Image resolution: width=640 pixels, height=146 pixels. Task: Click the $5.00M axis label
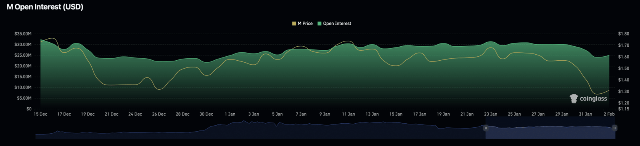pyautogui.click(x=24, y=98)
